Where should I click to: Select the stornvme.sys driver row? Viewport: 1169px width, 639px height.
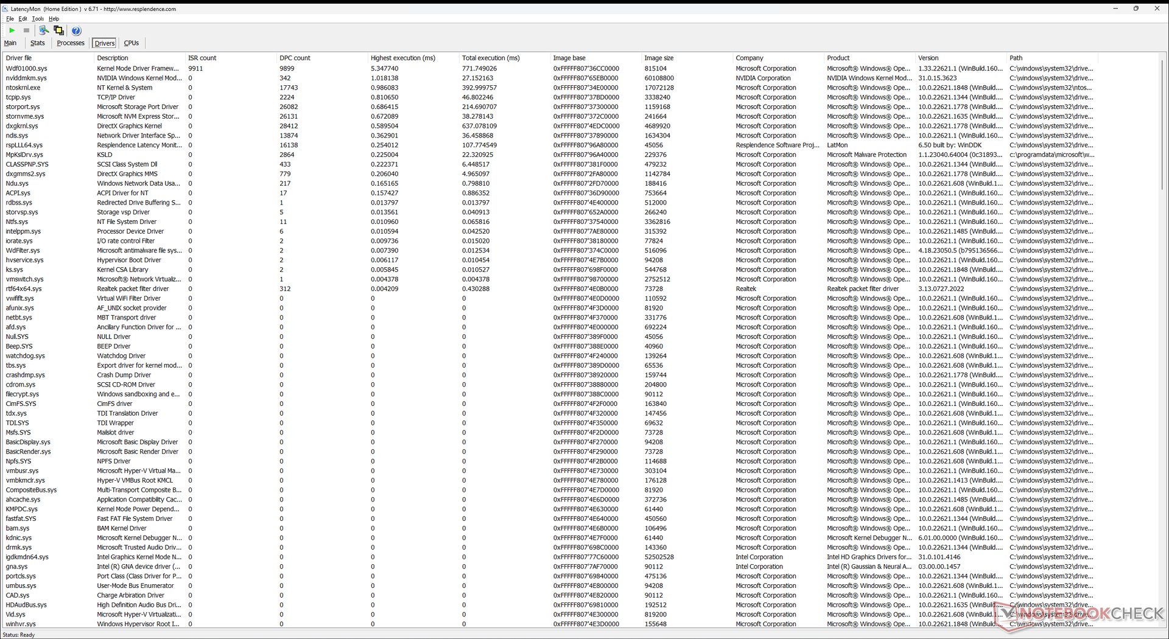550,116
